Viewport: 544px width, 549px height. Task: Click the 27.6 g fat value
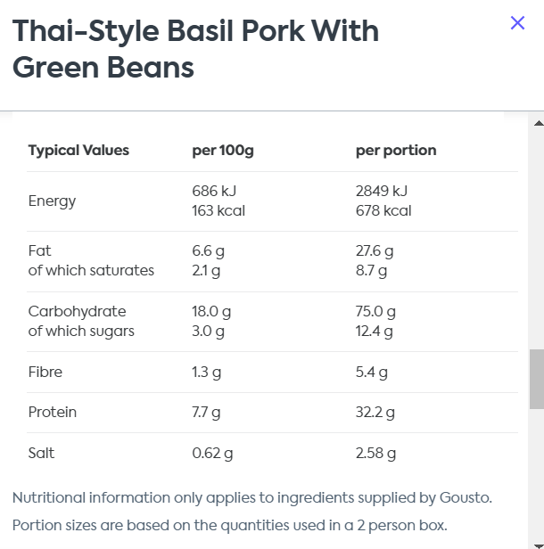pyautogui.click(x=375, y=251)
